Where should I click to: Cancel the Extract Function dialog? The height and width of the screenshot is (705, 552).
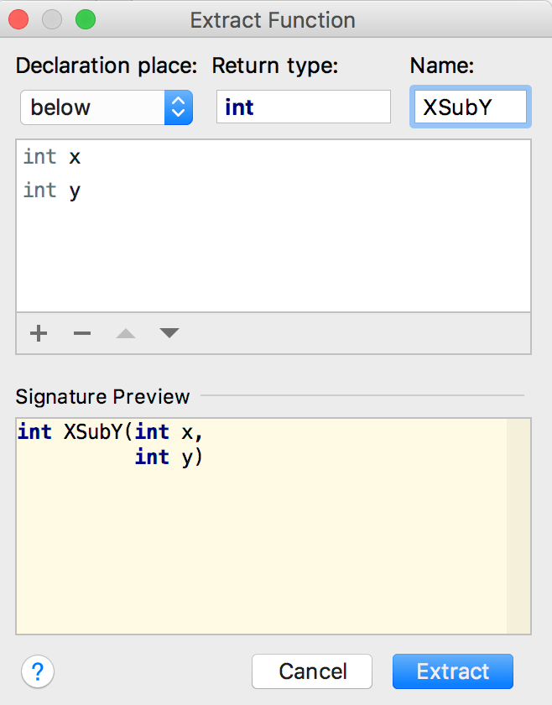312,671
